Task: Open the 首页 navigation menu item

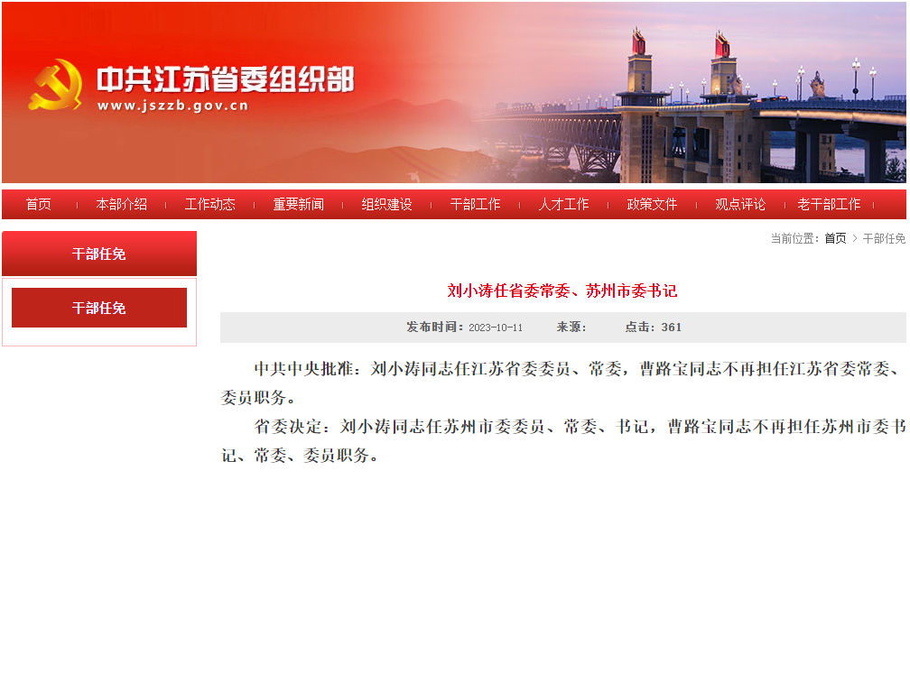Action: [39, 204]
